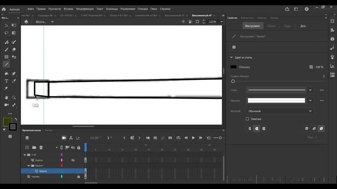Viewport: 337px width, 189px height.
Task: Add a new layer in timeline
Action: click(x=27, y=148)
